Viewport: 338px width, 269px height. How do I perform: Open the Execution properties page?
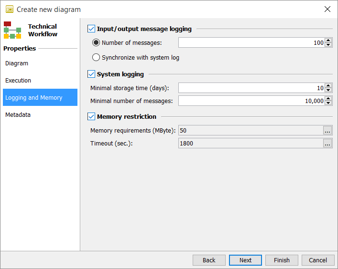point(18,81)
